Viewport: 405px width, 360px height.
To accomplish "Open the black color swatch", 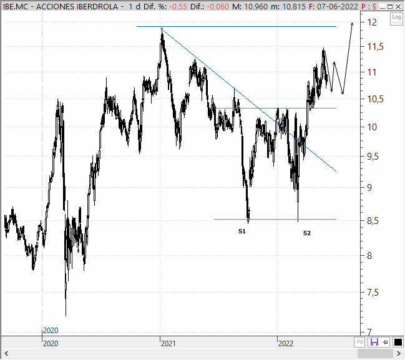I will click(x=398, y=343).
